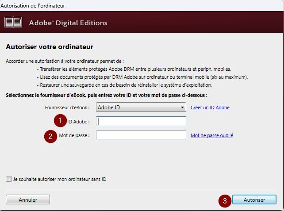Focus the ID Adobe text field
This screenshot has width=284, height=211.
(141, 121)
